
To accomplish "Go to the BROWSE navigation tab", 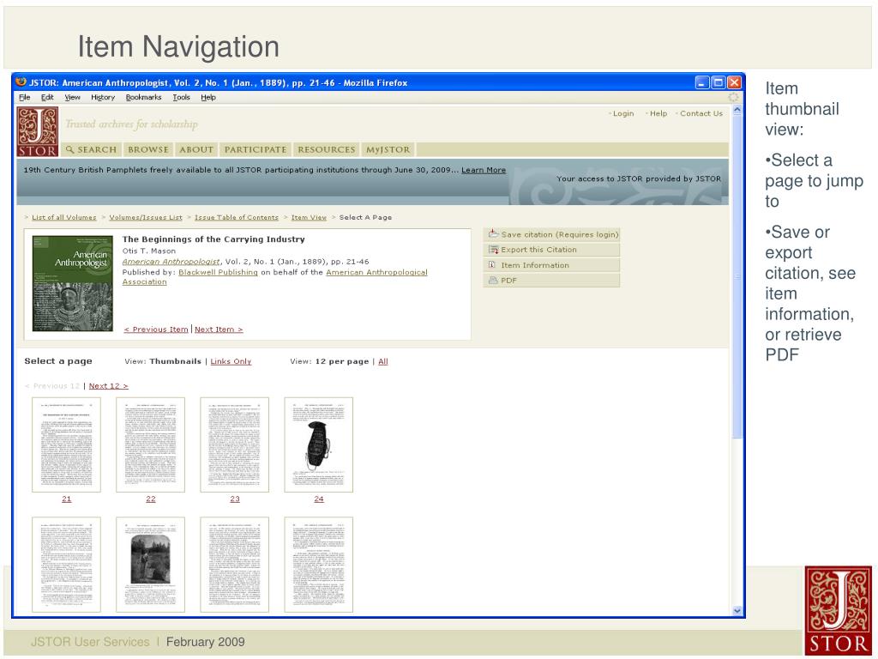I will click(147, 149).
